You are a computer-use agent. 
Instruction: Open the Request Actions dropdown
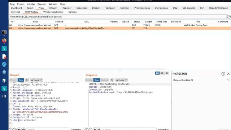(x=36, y=80)
